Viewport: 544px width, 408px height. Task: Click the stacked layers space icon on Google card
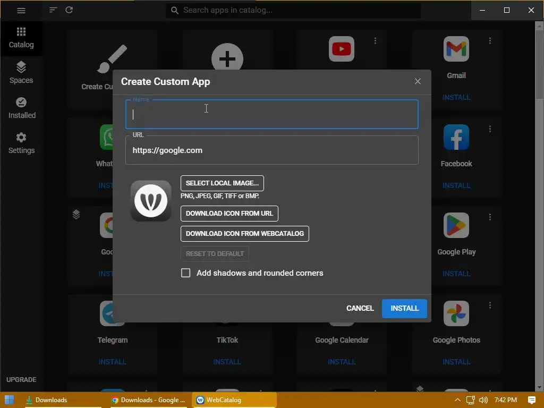(x=76, y=215)
